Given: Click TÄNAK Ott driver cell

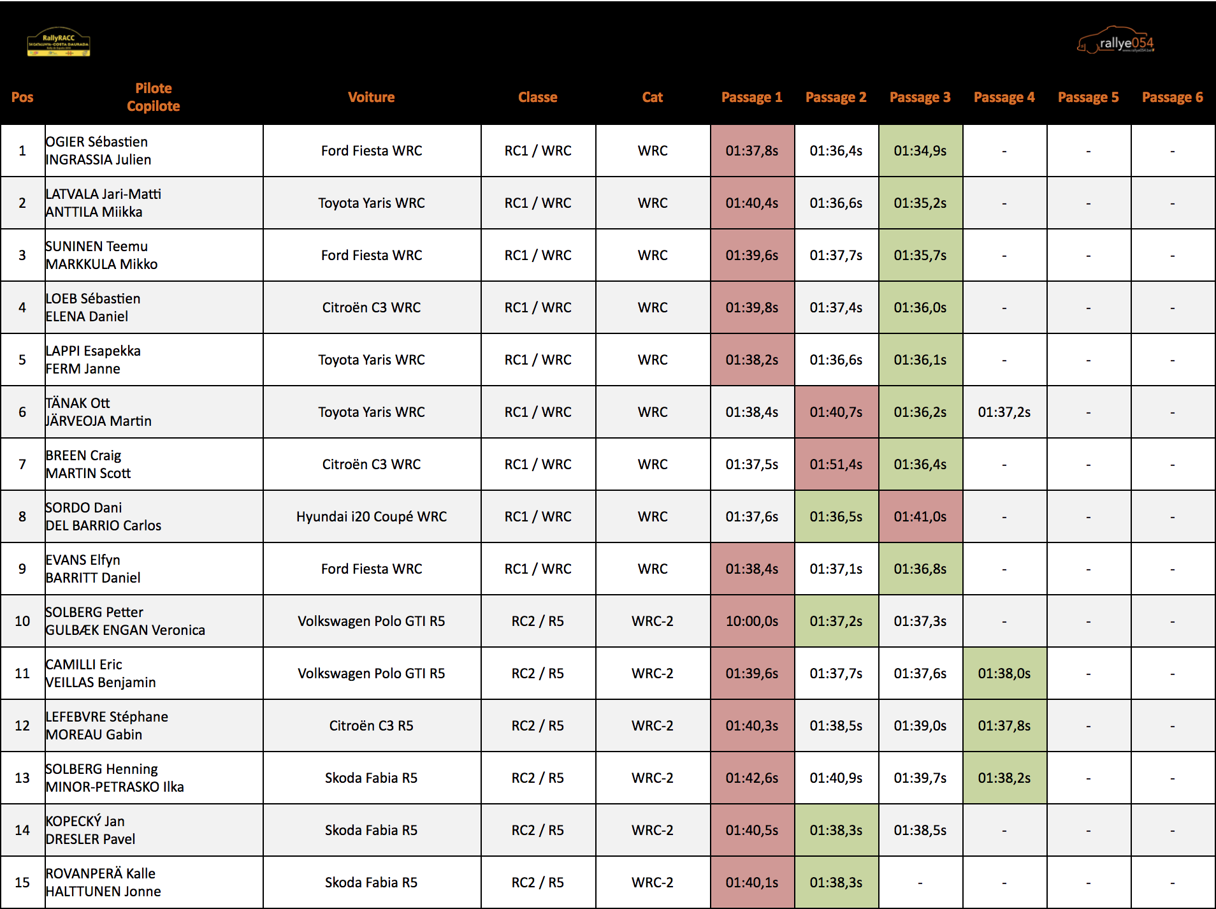Looking at the screenshot, I should tap(154, 412).
